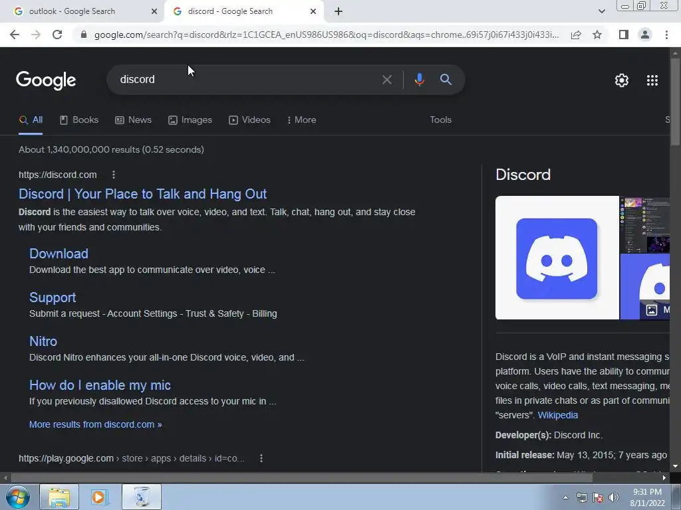Open a new browser tab

pyautogui.click(x=339, y=12)
